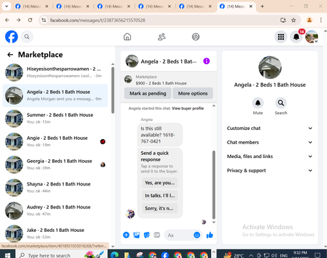
Task: Open account profile picture menu
Action: 311,37
